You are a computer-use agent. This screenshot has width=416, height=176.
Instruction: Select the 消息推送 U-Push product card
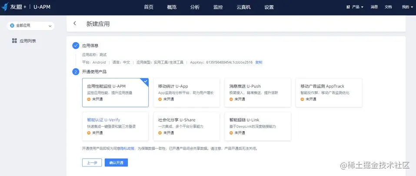[x=258, y=92]
